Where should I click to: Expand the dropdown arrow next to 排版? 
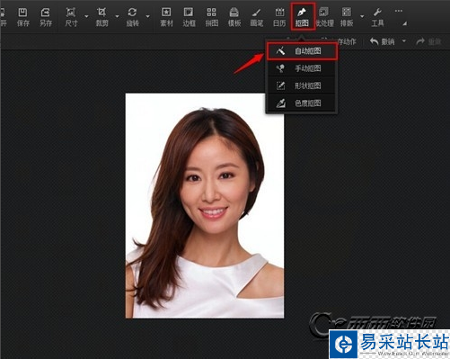tap(362, 16)
